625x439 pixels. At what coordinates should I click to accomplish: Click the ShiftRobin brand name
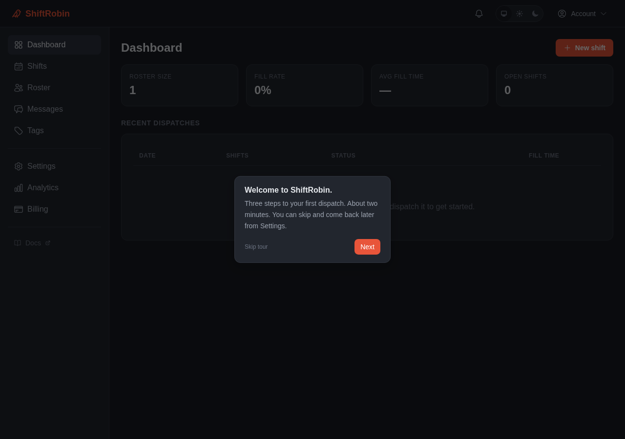coord(47,14)
